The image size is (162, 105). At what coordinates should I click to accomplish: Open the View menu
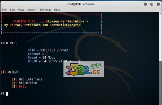click(x=21, y=10)
